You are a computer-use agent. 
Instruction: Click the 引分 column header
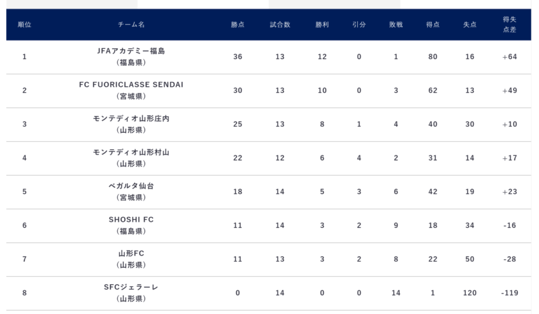359,25
